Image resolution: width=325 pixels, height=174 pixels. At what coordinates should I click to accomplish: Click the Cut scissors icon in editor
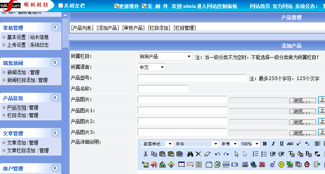(x=145, y=154)
